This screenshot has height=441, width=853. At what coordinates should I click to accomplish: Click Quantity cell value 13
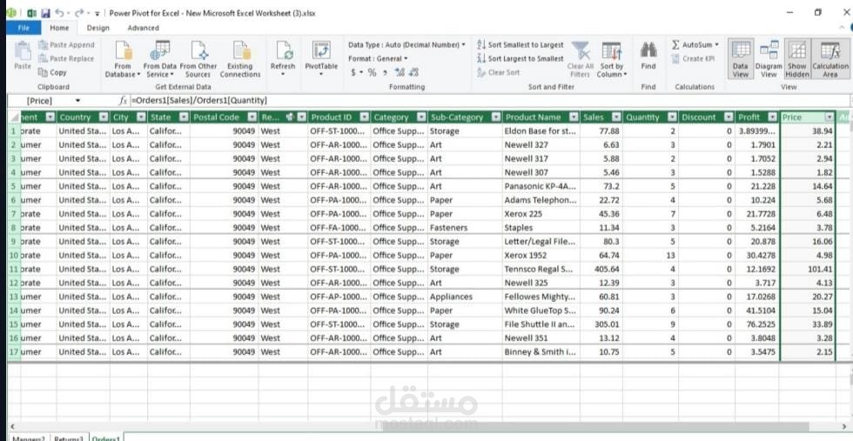pyautogui.click(x=651, y=256)
